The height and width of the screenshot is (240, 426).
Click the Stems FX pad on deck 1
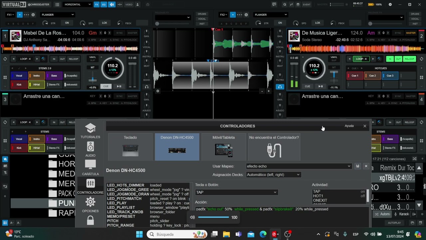point(54,85)
